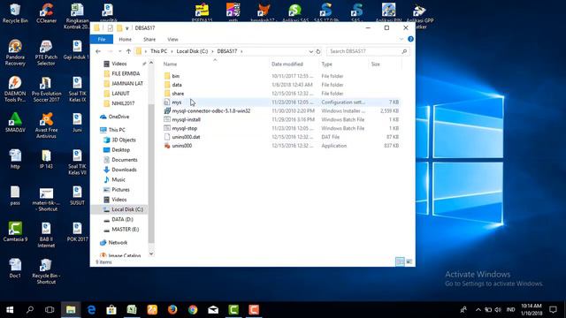The image size is (566, 318).
Task: Open the File ribbon tab
Action: (102, 39)
